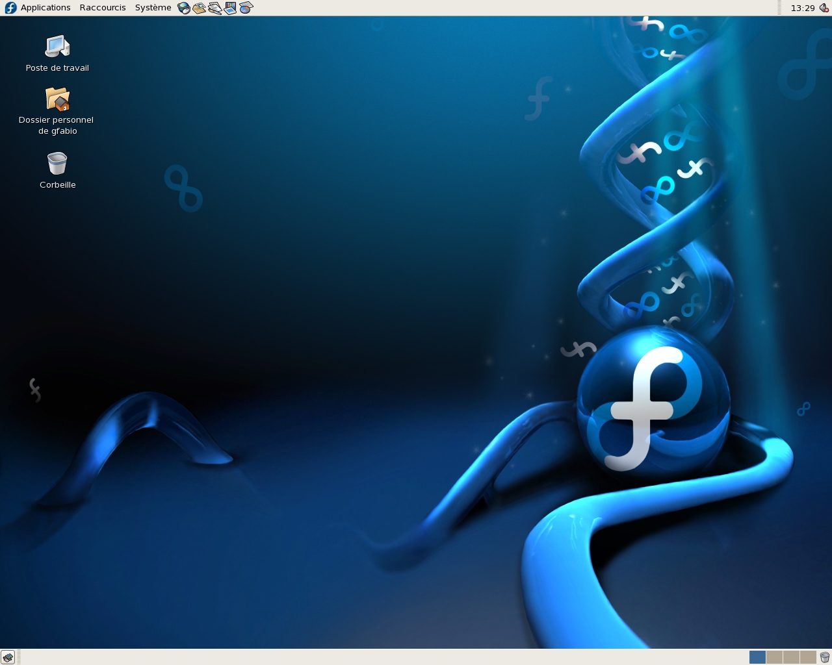Screen dimensions: 832x665
Task: Open the Système menu
Action: pyautogui.click(x=153, y=7)
